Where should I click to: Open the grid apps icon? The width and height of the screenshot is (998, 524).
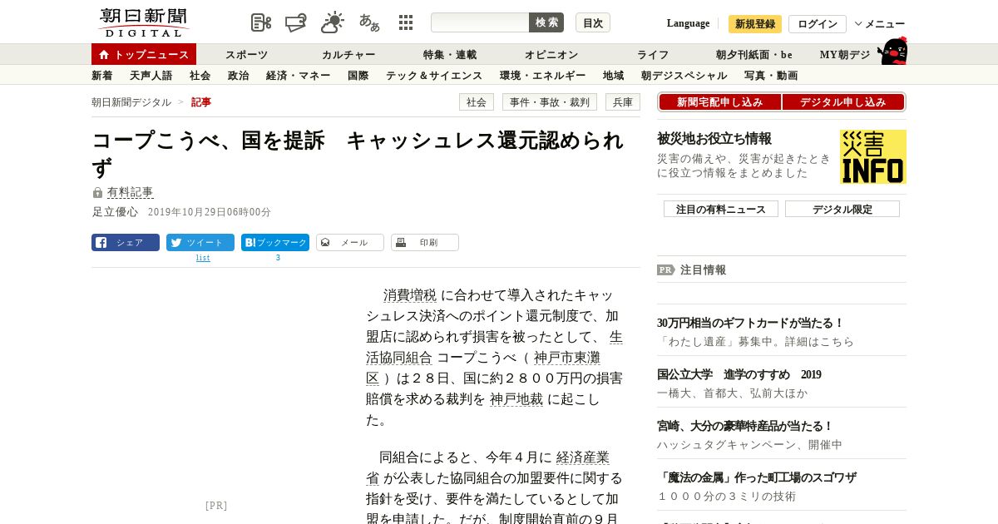click(406, 22)
